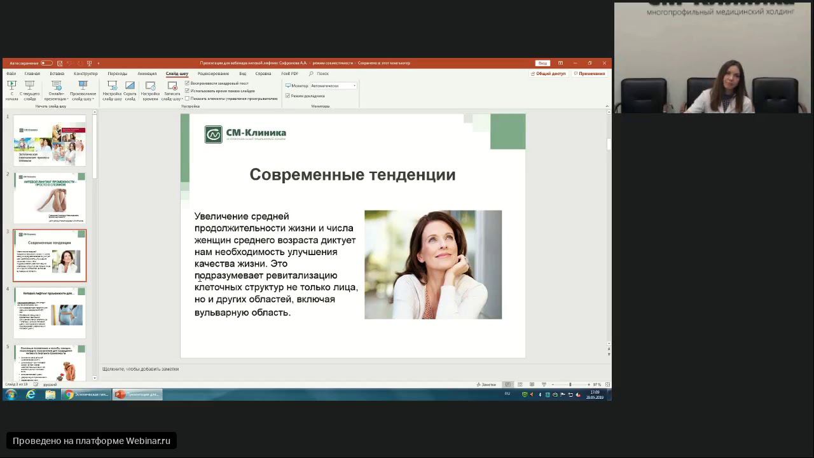Viewport: 814px width, 458px height.
Task: Switch to Reading view icon
Action: click(x=532, y=385)
